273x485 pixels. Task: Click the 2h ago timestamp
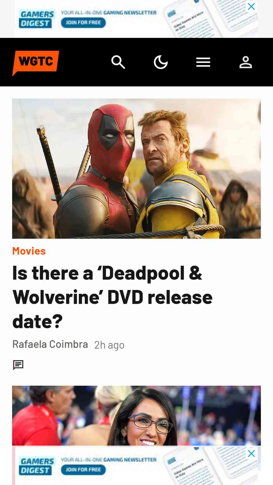coord(109,345)
